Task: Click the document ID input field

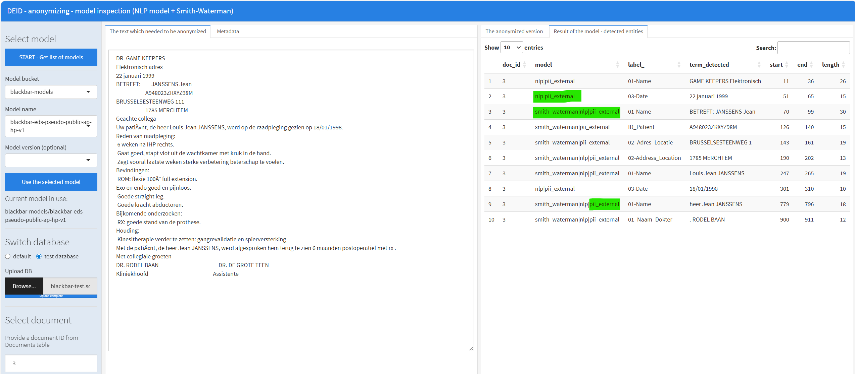Action: click(51, 363)
